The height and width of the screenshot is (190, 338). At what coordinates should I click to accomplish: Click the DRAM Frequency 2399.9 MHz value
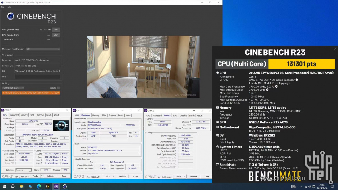pyautogui.click(x=186, y=136)
